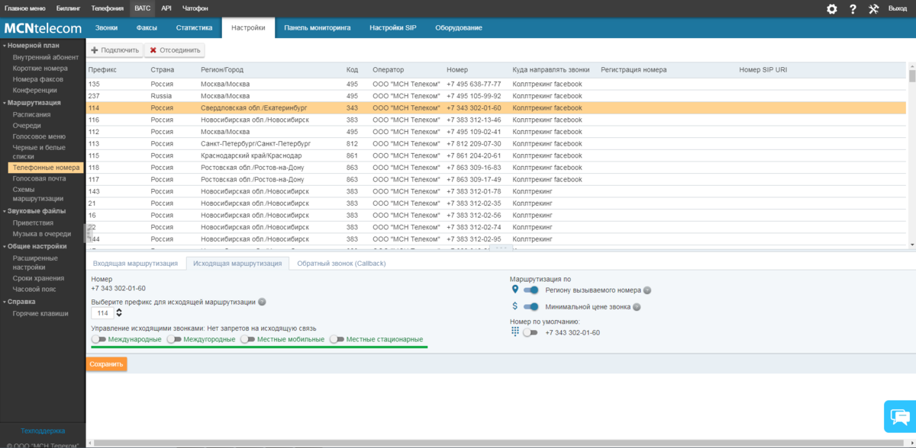Click the Подключить button

115,50
